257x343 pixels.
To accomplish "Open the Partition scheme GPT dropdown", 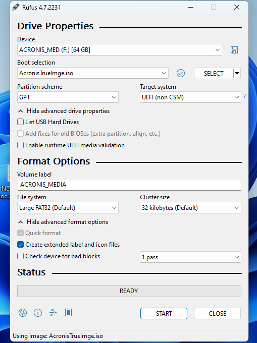I will 68,97.
